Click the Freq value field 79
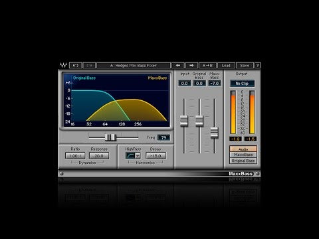319x239 pixels. coord(163,137)
